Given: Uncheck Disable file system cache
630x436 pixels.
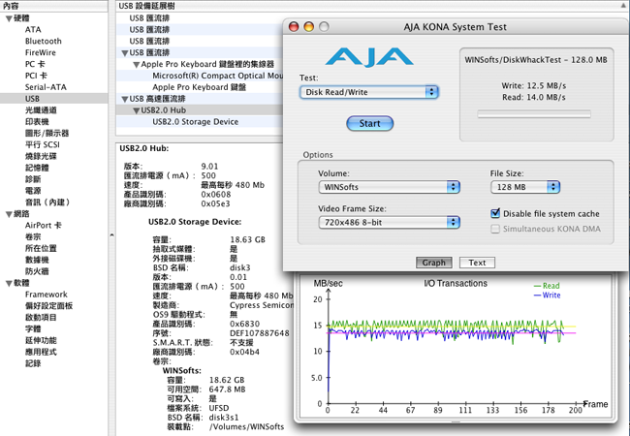Looking at the screenshot, I should (x=495, y=213).
